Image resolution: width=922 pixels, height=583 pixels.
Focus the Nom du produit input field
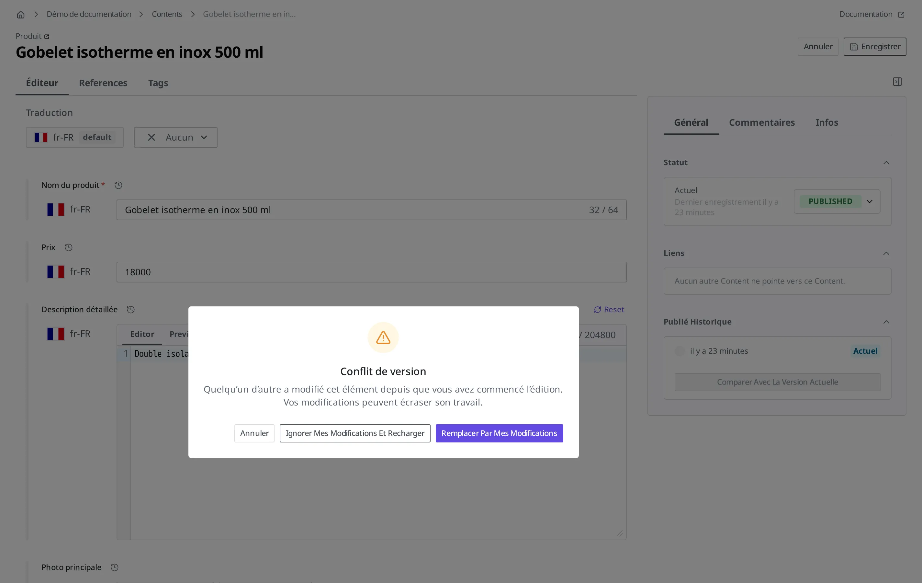tap(371, 210)
